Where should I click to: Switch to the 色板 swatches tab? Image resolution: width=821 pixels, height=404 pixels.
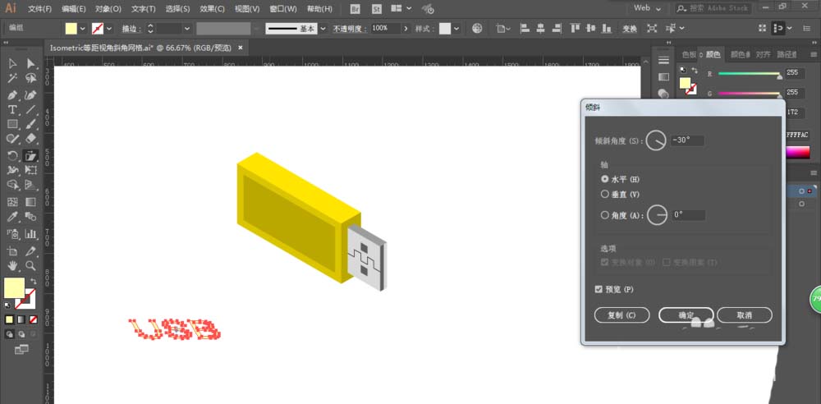click(x=690, y=55)
